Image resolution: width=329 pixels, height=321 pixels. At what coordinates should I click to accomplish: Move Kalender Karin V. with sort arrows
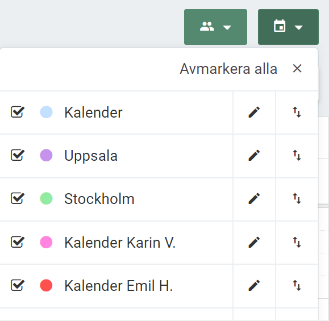click(x=297, y=243)
